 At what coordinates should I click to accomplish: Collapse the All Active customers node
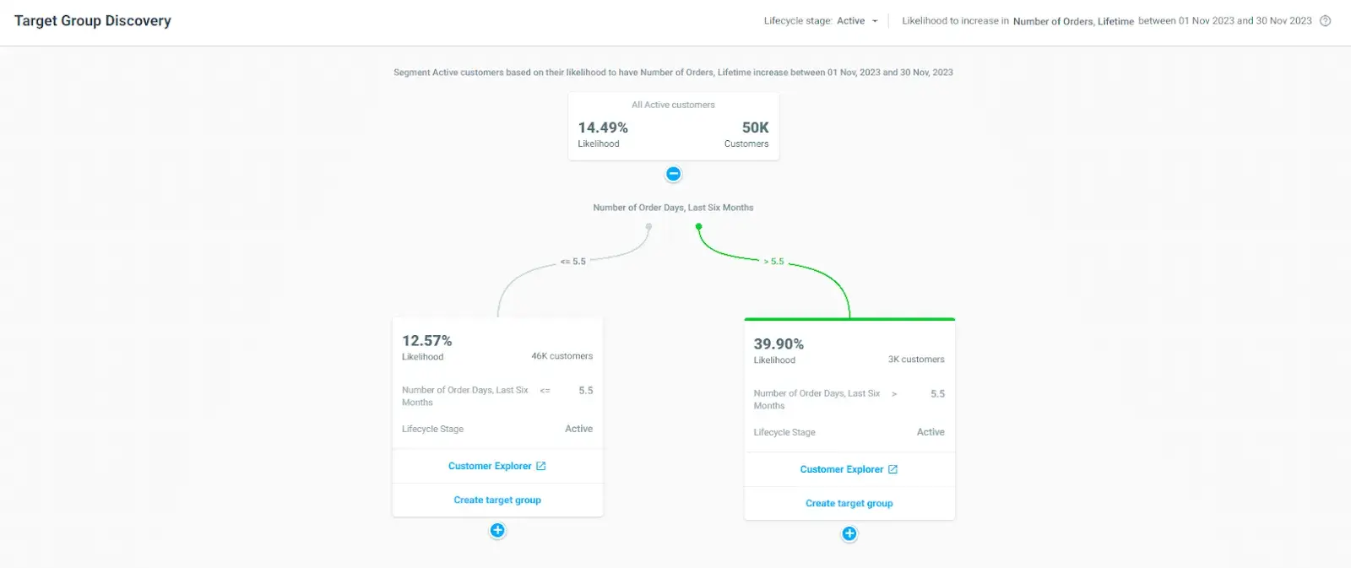pyautogui.click(x=673, y=174)
